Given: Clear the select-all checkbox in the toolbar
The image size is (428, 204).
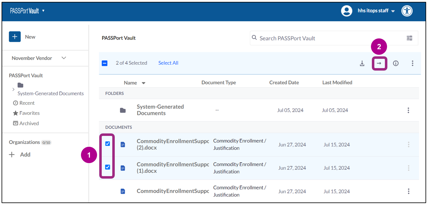Looking at the screenshot, I should 105,63.
